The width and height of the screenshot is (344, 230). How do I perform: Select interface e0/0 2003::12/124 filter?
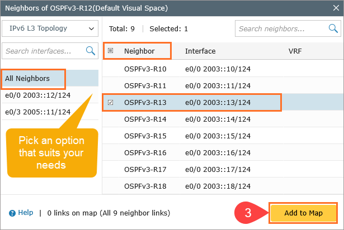coord(37,95)
